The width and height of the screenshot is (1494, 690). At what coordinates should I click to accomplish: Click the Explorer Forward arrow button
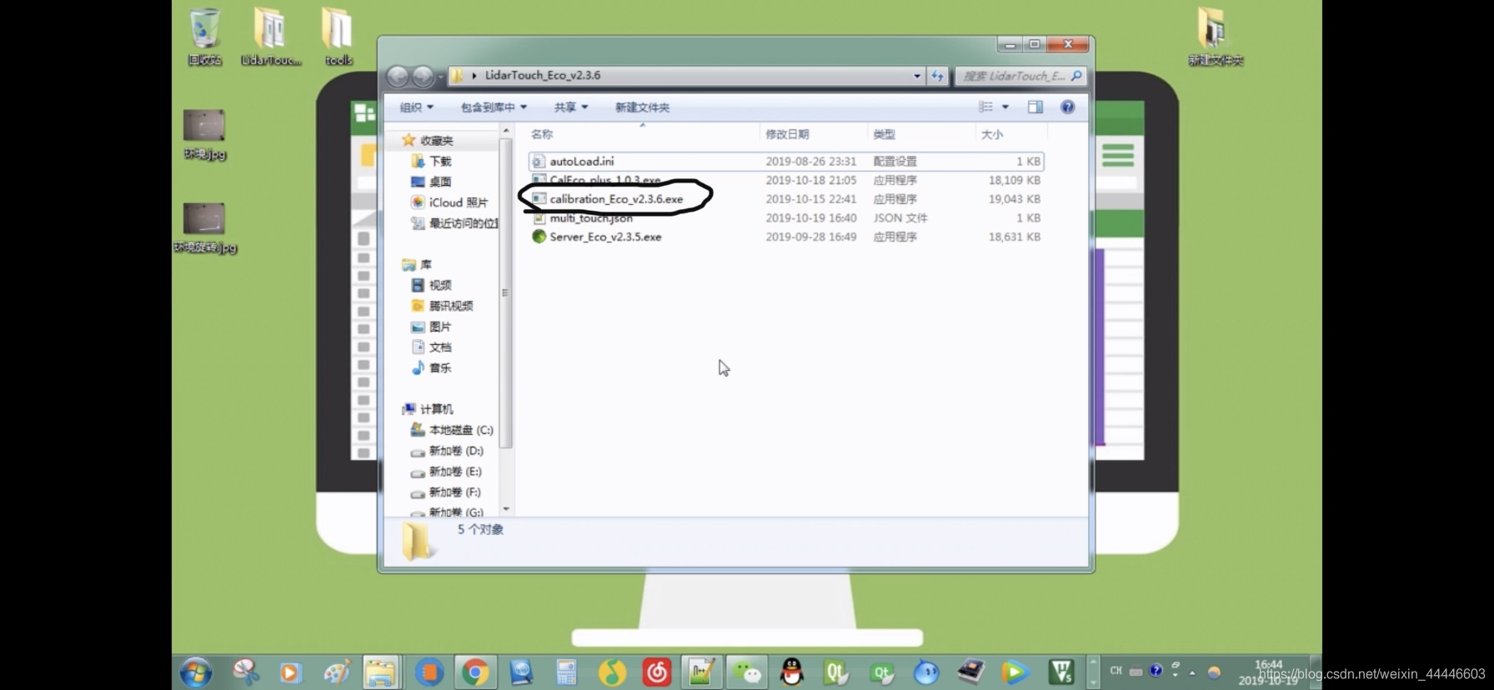[424, 77]
